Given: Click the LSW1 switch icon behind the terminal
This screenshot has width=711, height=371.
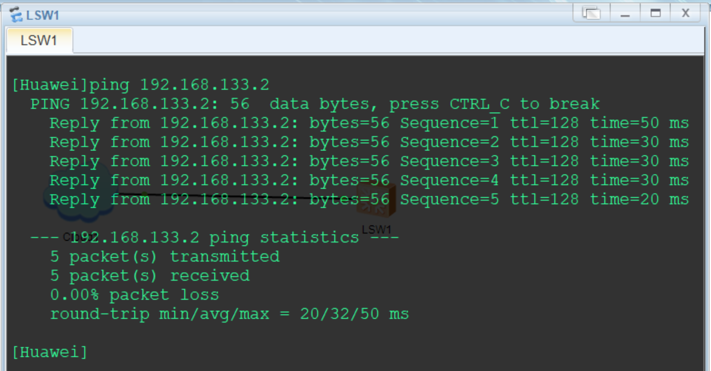Looking at the screenshot, I should 376,200.
